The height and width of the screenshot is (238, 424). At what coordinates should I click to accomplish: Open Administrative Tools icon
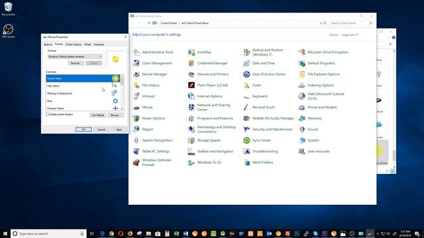[136, 52]
